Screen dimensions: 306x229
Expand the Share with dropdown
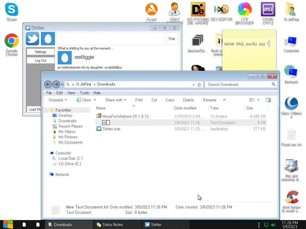point(116,100)
